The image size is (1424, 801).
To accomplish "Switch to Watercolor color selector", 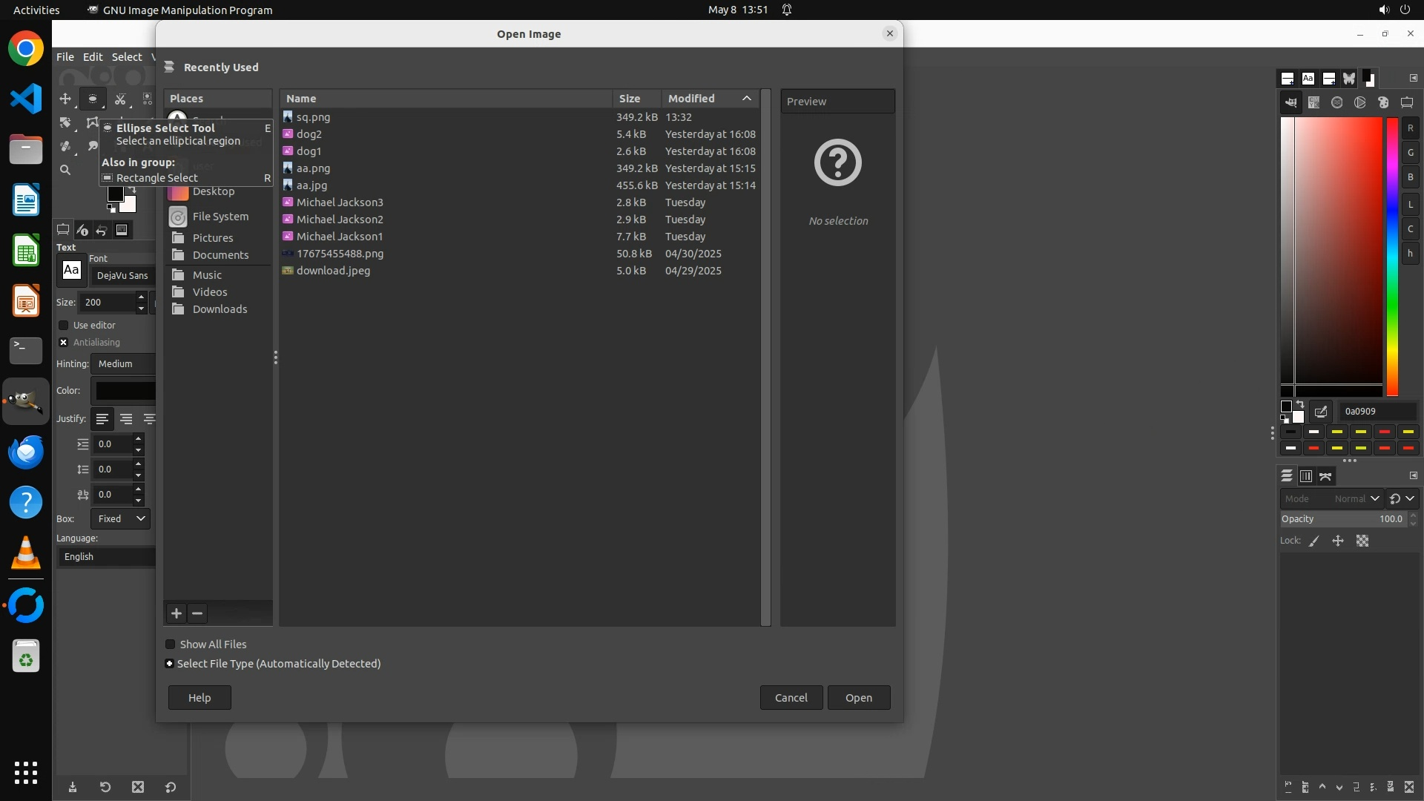I will pos(1336,103).
